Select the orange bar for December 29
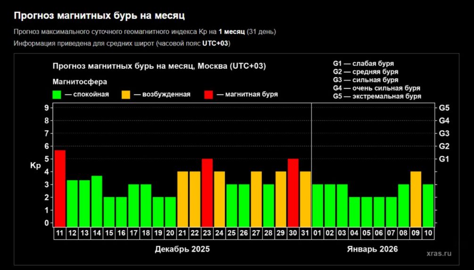The height and width of the screenshot is (270, 474). click(x=281, y=199)
